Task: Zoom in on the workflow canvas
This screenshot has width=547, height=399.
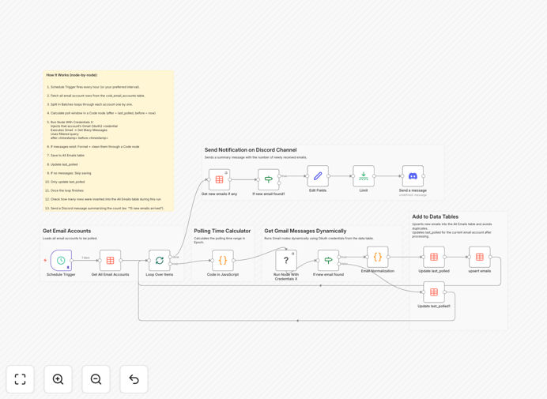Action: point(58,379)
